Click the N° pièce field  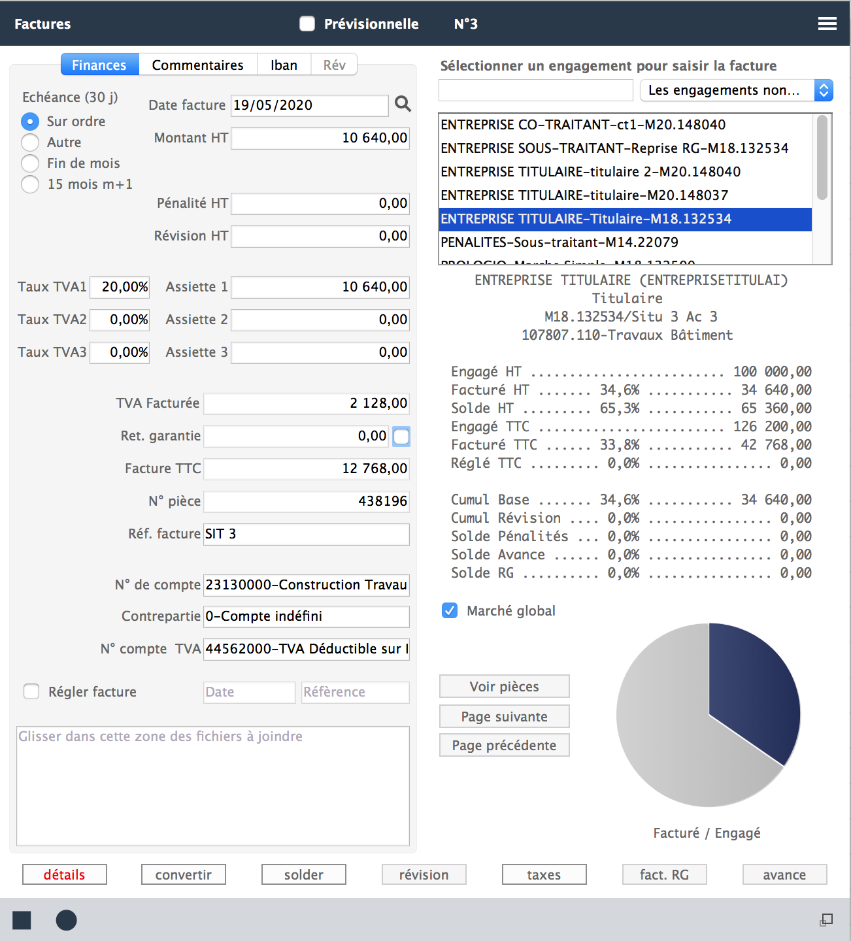pos(307,501)
